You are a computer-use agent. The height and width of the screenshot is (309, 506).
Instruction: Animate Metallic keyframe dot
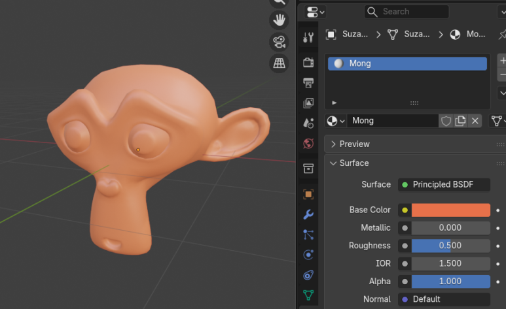coord(498,228)
